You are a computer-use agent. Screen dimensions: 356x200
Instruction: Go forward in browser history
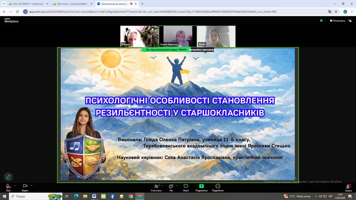click(x=11, y=12)
